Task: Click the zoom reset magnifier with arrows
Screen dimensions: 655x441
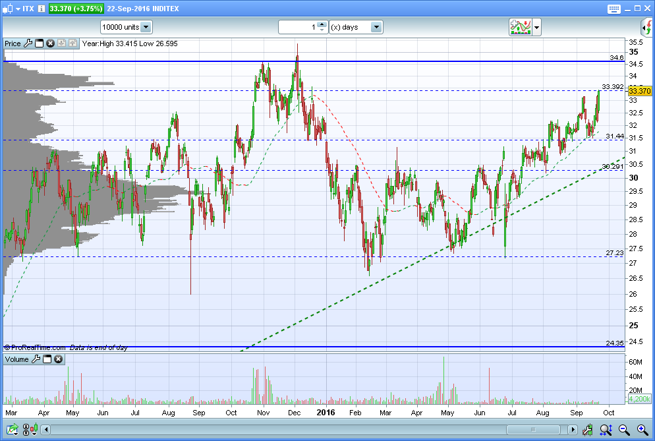Action: (x=606, y=430)
